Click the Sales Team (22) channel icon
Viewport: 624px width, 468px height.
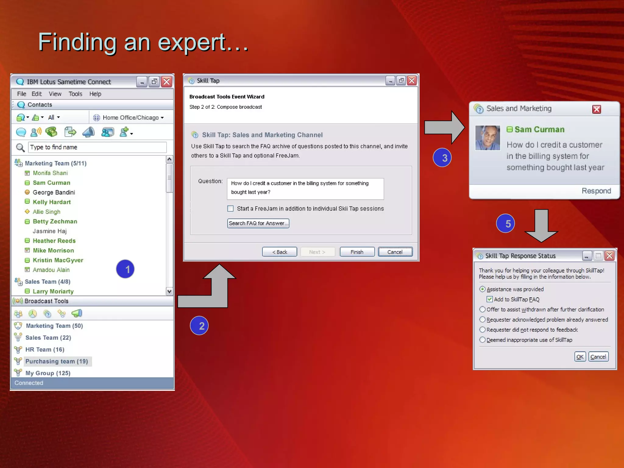point(18,337)
